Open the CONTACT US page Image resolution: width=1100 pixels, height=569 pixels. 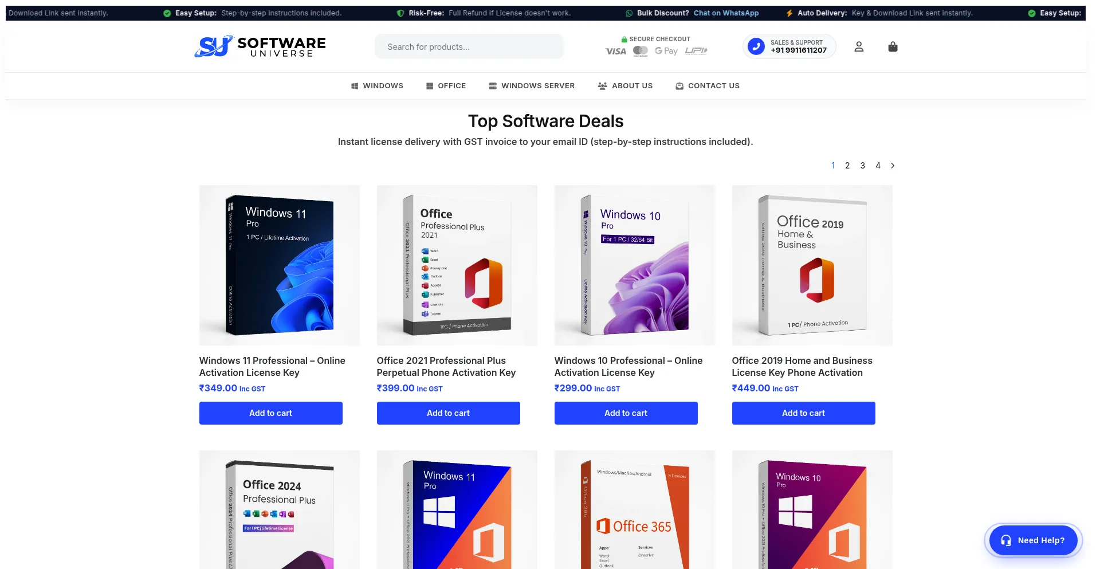(708, 86)
